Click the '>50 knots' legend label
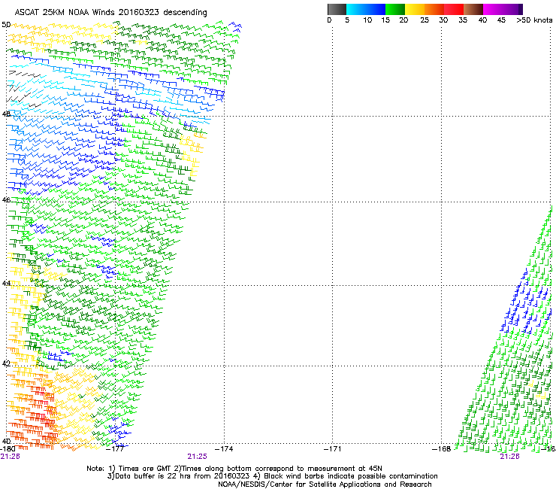Screen dimensions: 556x489 [x=534, y=20]
